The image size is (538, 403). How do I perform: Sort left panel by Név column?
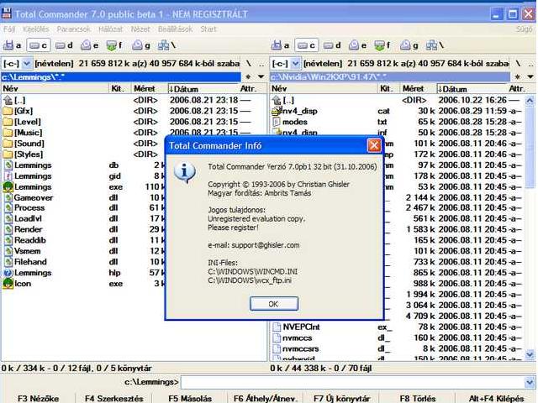pos(55,89)
